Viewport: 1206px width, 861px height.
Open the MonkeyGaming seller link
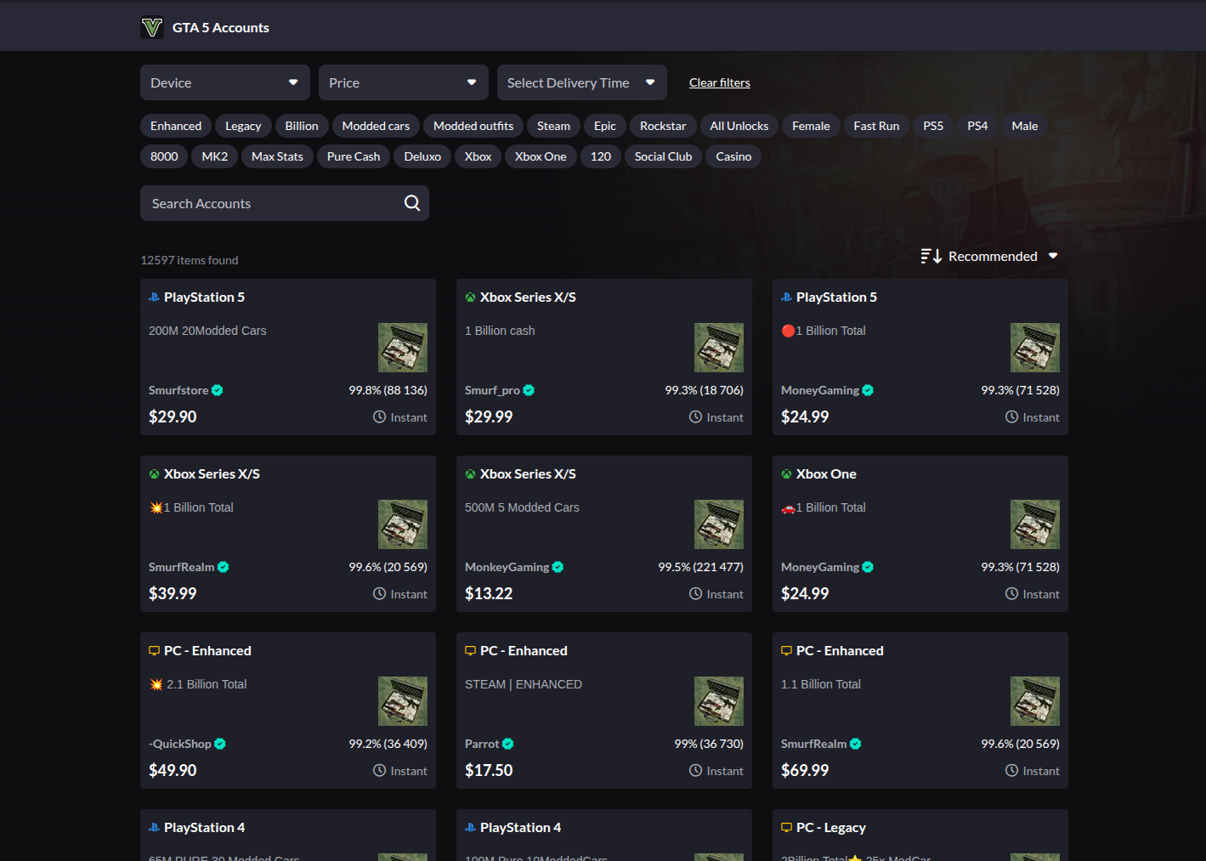[x=507, y=568]
